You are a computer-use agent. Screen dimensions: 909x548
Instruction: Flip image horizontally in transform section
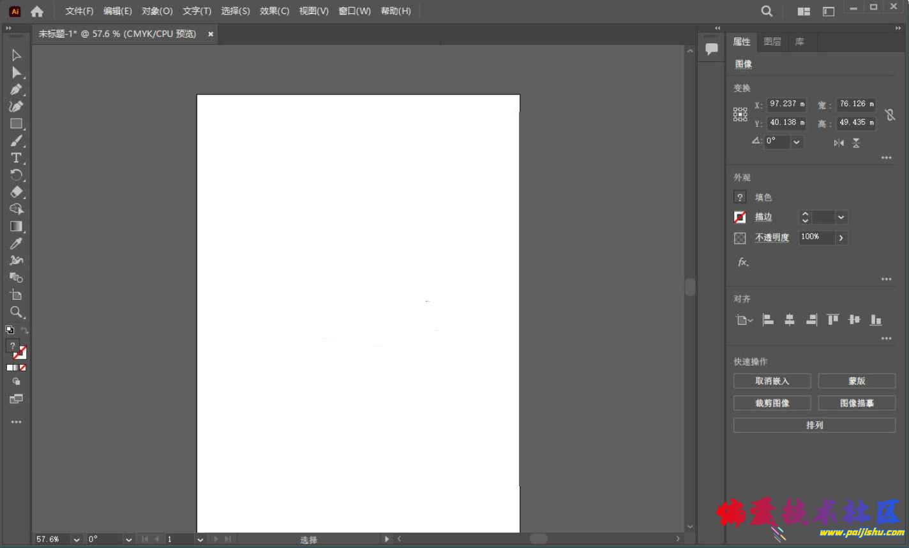point(839,143)
